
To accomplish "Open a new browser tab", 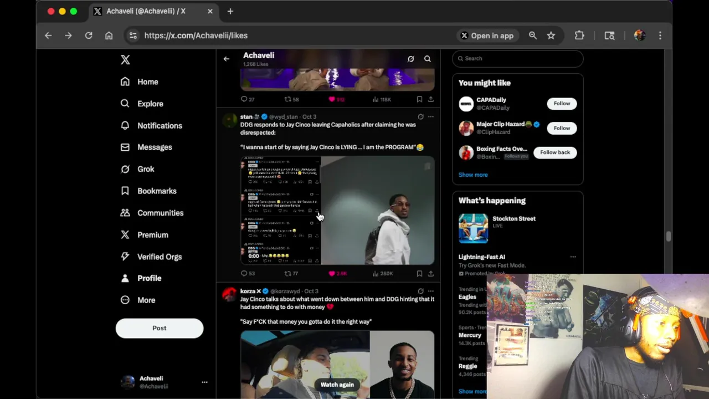I will click(230, 11).
